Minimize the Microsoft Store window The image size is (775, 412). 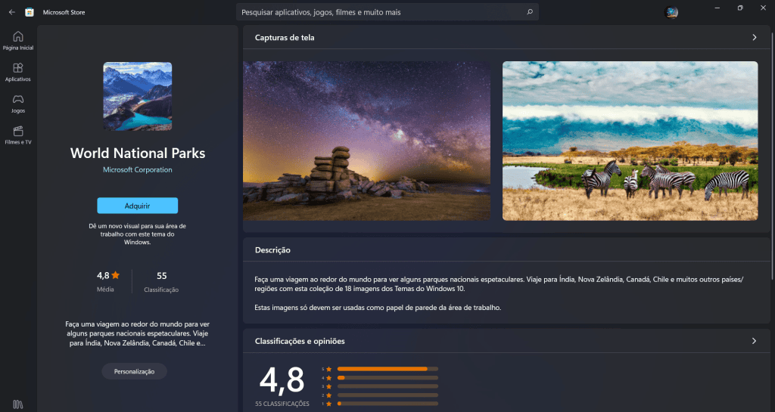pyautogui.click(x=717, y=8)
